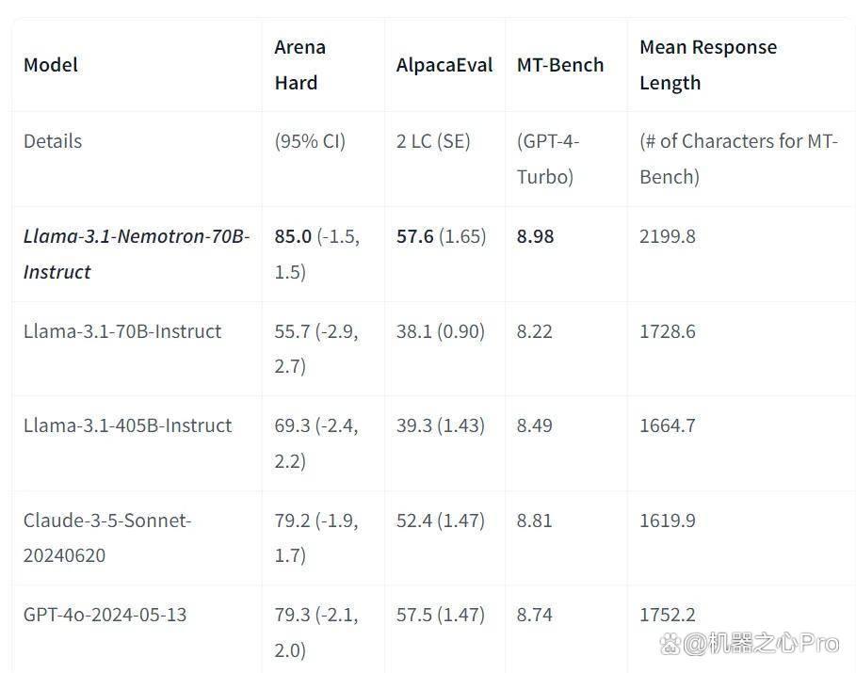Click the (95% CI) details cell

(x=310, y=141)
